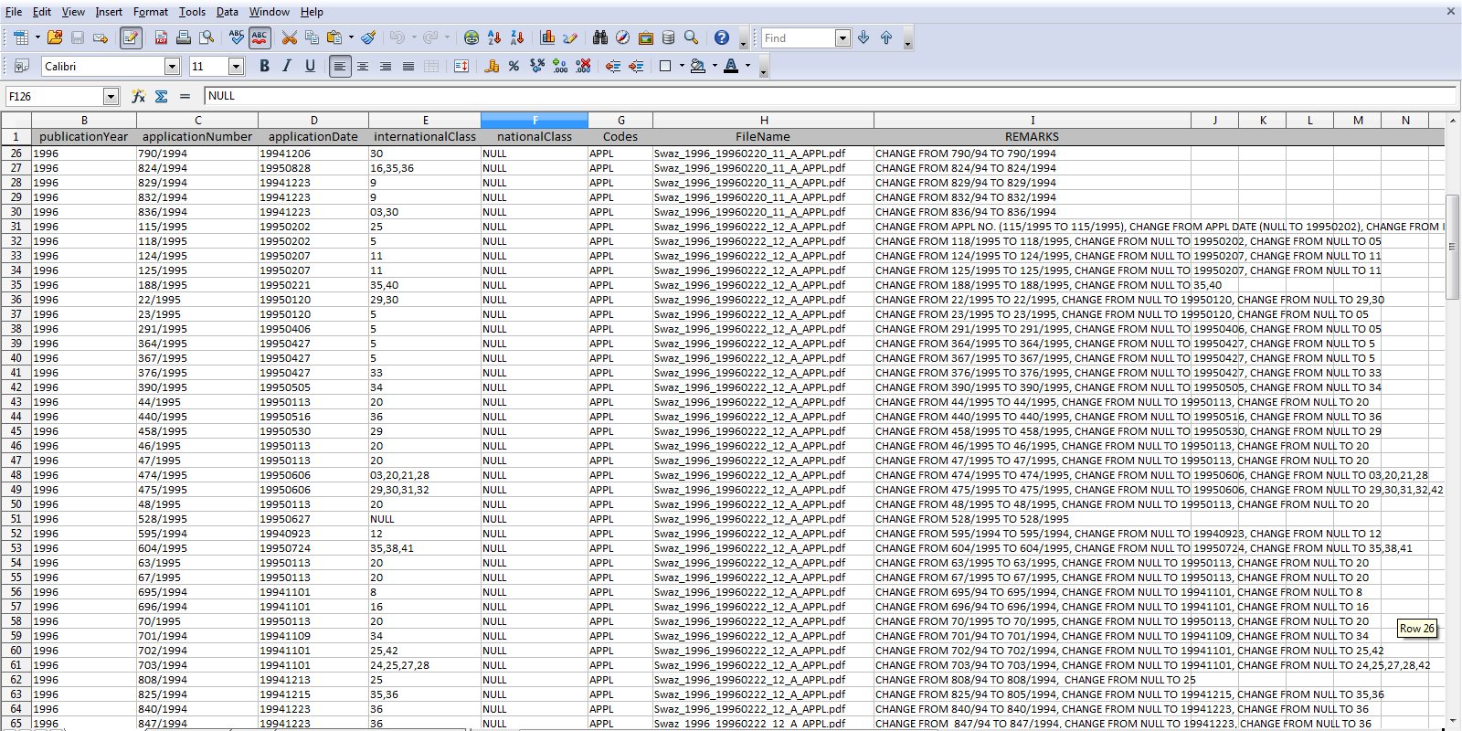Expand the New document dropdown arrow
This screenshot has height=731, width=1462.
point(37,37)
